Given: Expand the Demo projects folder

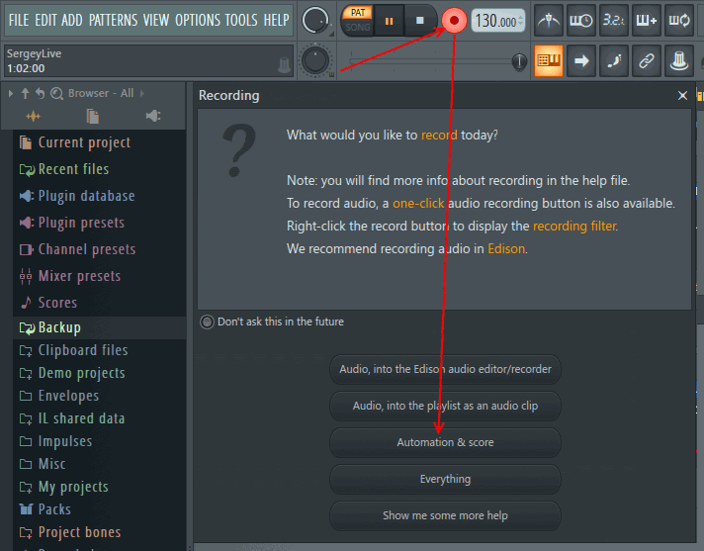Looking at the screenshot, I should 81,373.
